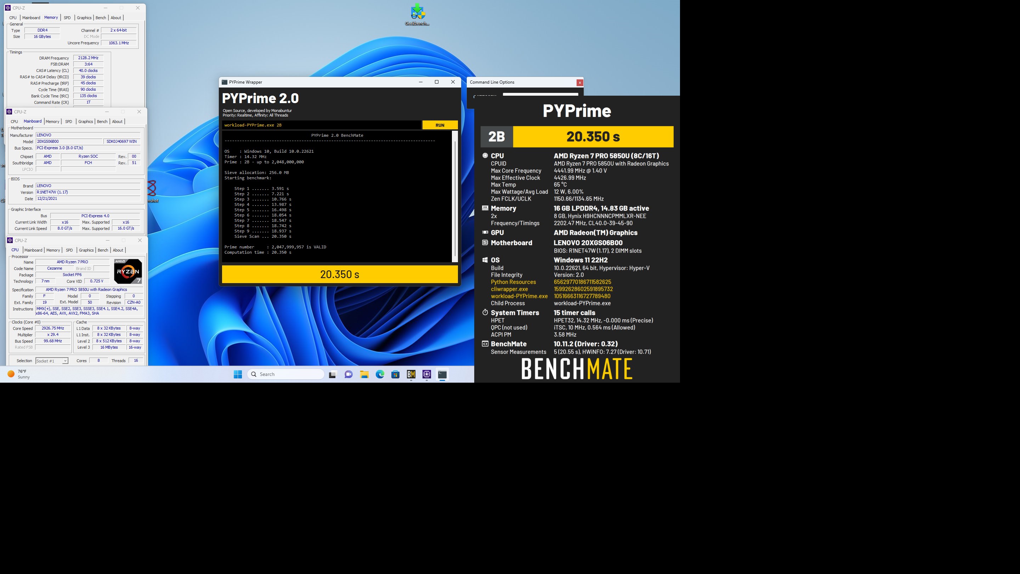Click the yellow RUN button in PYPrime
The width and height of the screenshot is (1020, 574).
click(x=440, y=125)
